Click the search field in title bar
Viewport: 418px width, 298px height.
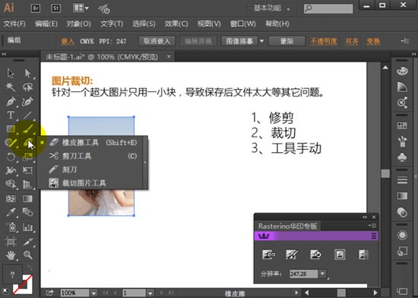coord(328,8)
